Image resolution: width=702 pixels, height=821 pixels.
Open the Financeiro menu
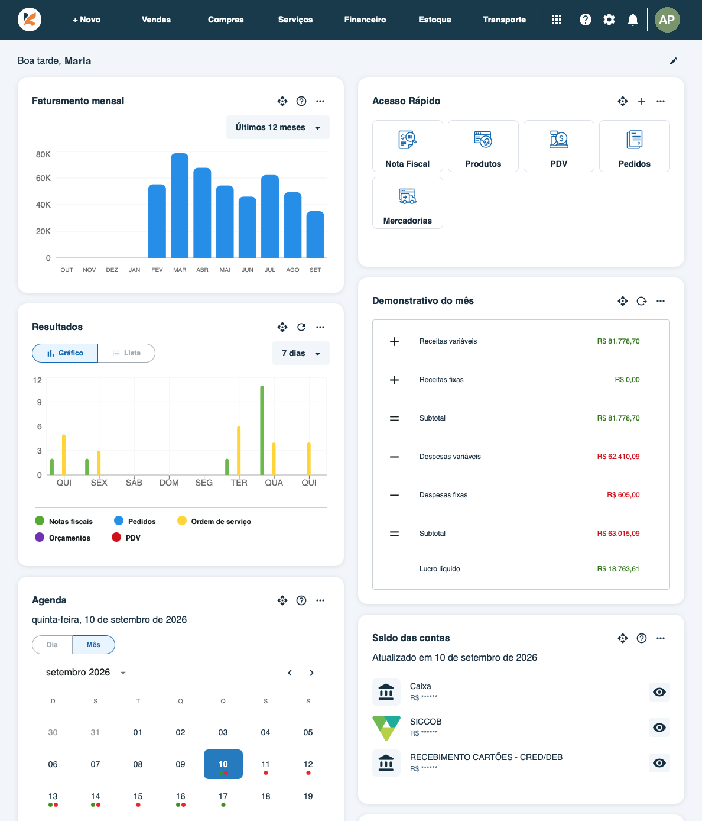point(365,20)
